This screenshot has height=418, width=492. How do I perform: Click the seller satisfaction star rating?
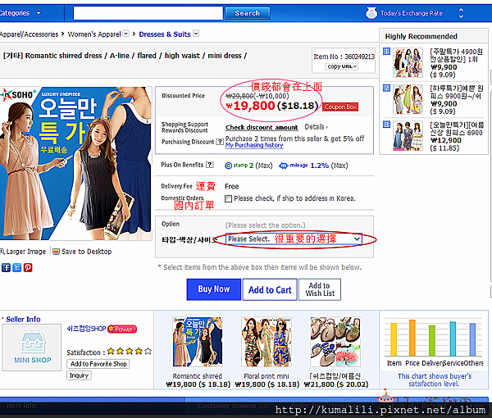coord(130,352)
